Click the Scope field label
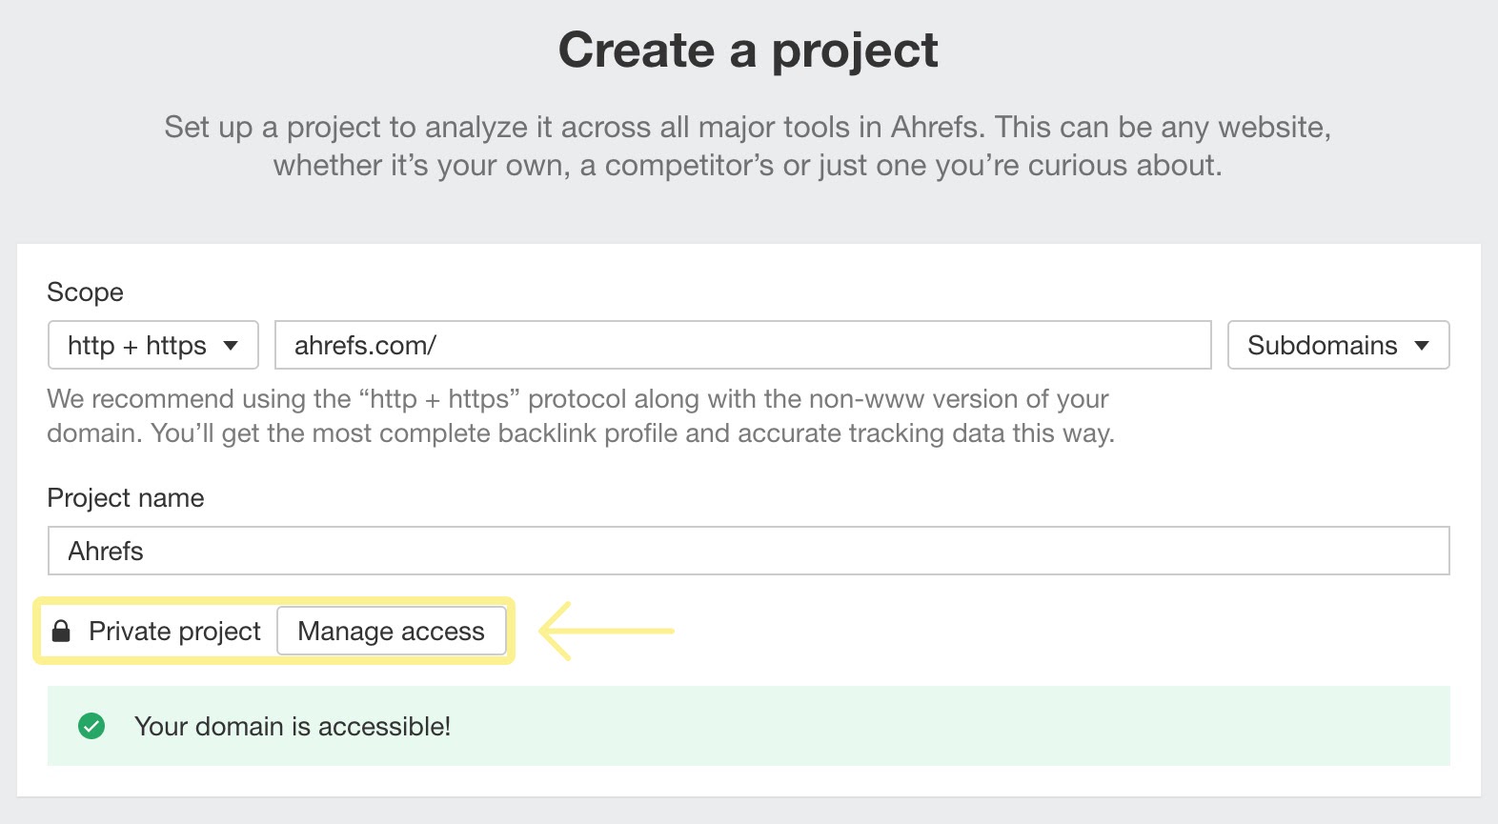The height and width of the screenshot is (824, 1498). tap(85, 291)
